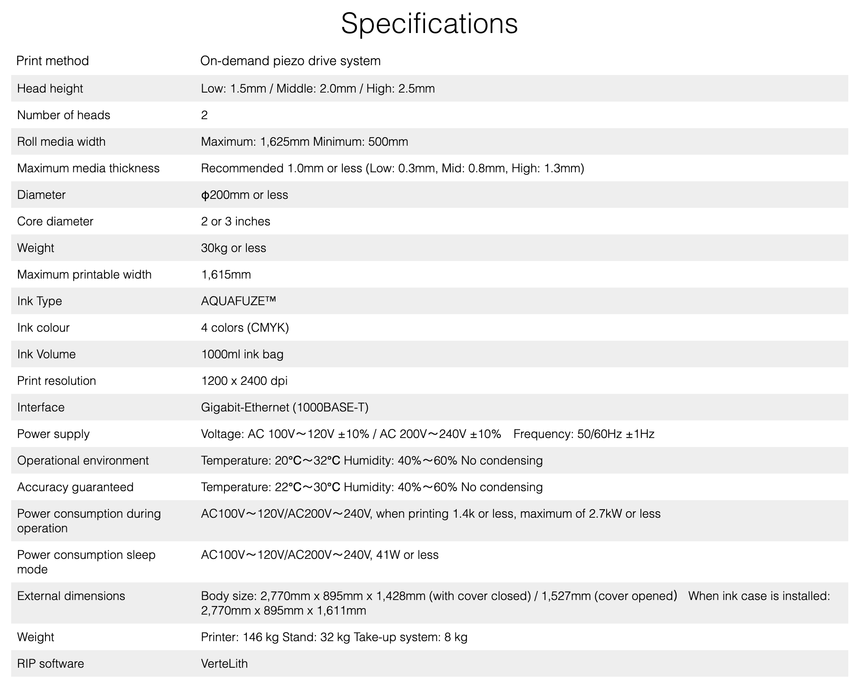This screenshot has width=862, height=690.
Task: Click the Print resolution row label
Action: [57, 381]
